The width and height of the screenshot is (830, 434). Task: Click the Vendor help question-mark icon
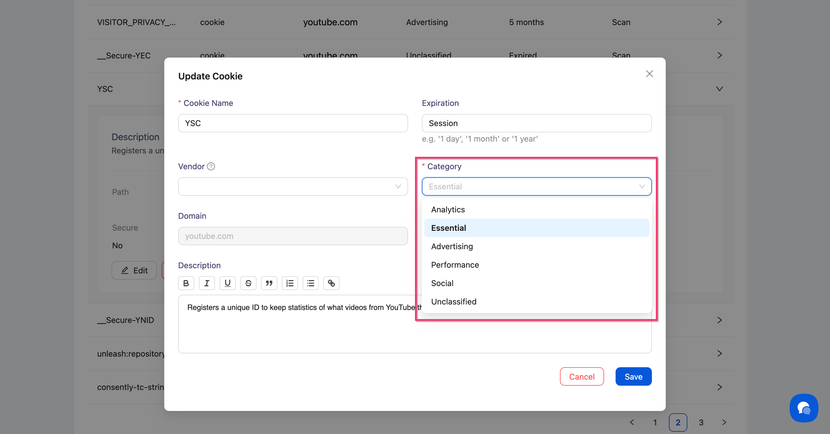click(x=211, y=166)
